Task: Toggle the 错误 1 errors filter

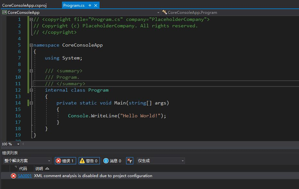Action: click(x=66, y=161)
